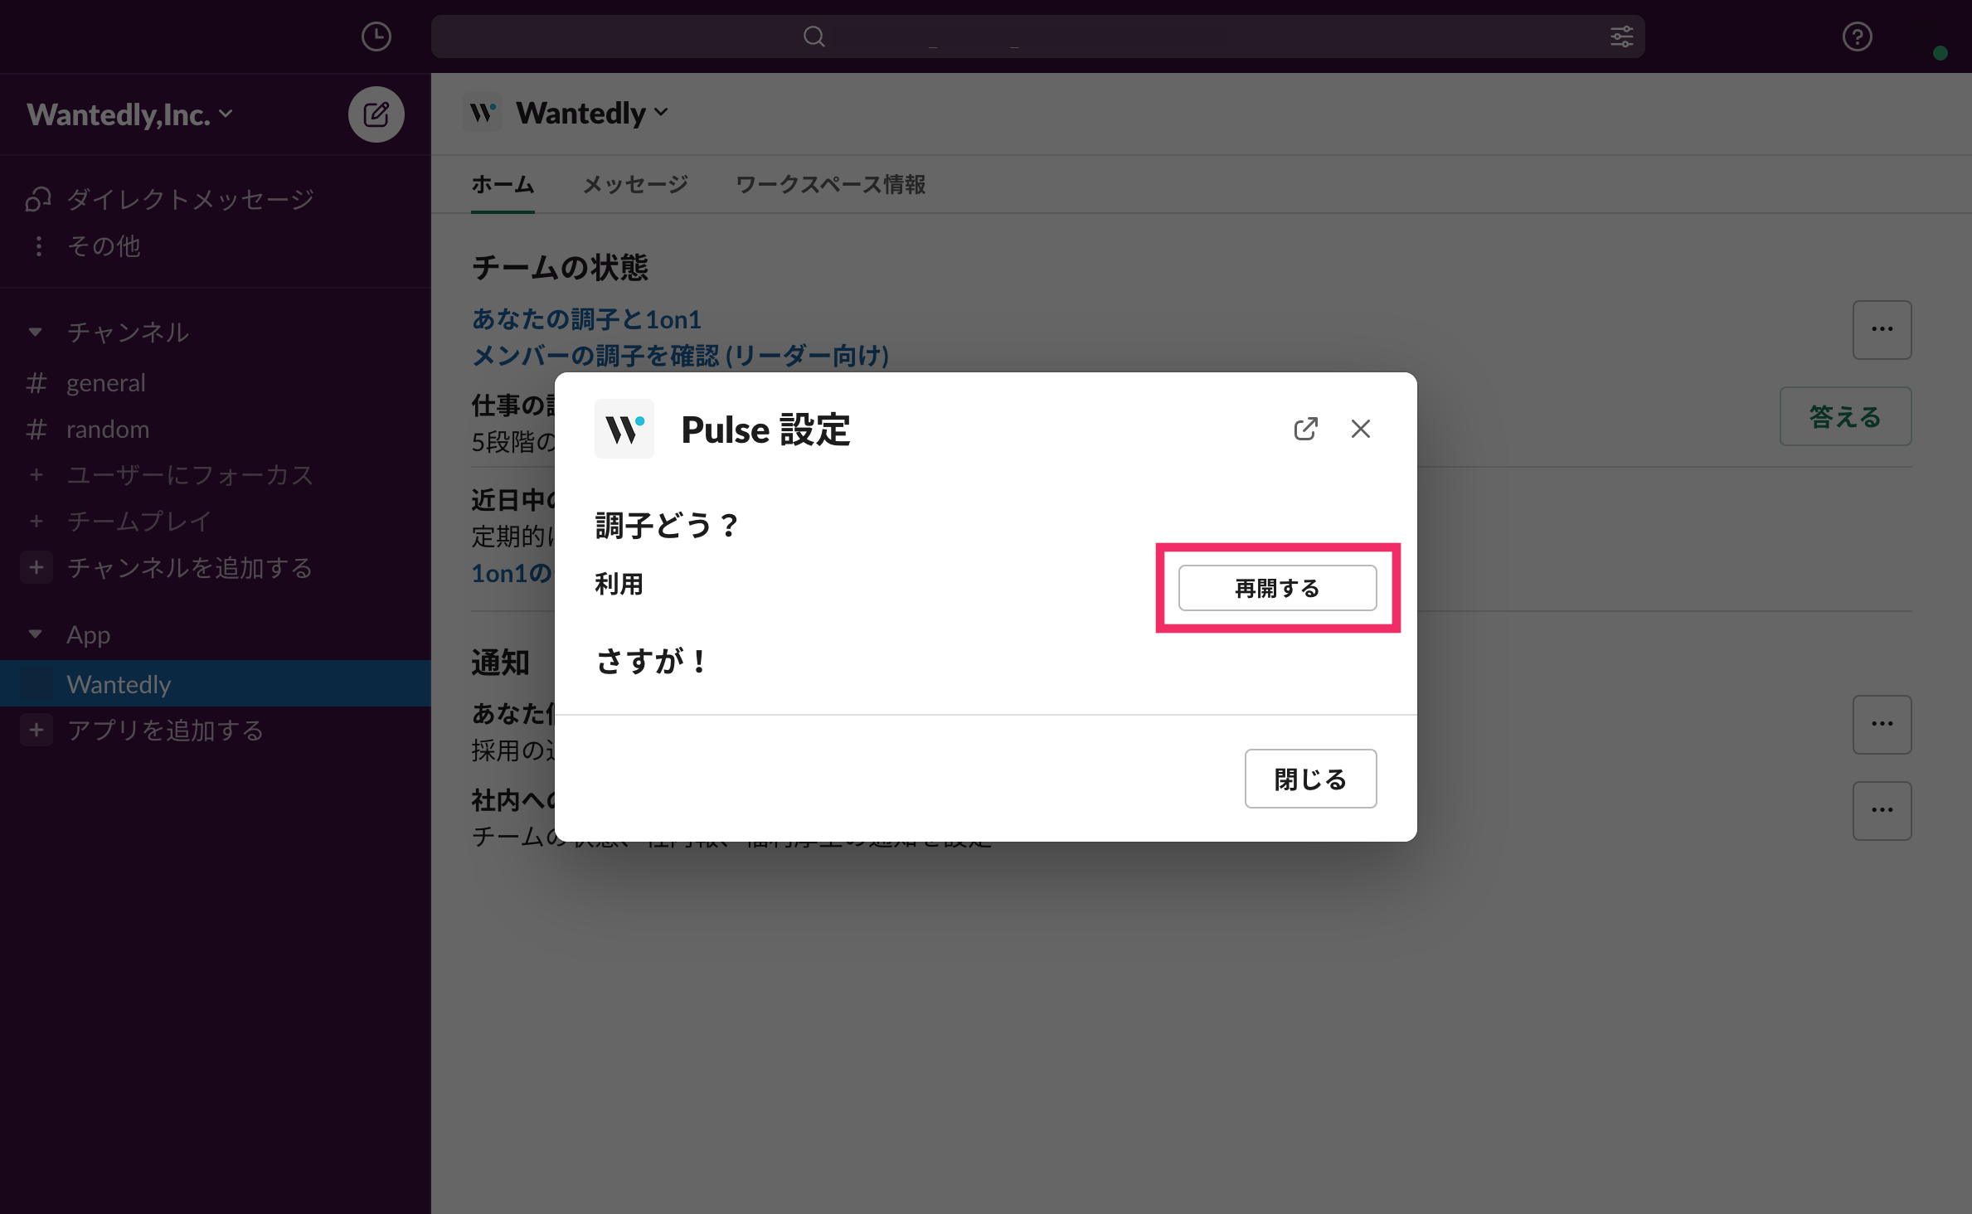This screenshot has width=1972, height=1214.
Task: Click the 答える button
Action: 1846,416
